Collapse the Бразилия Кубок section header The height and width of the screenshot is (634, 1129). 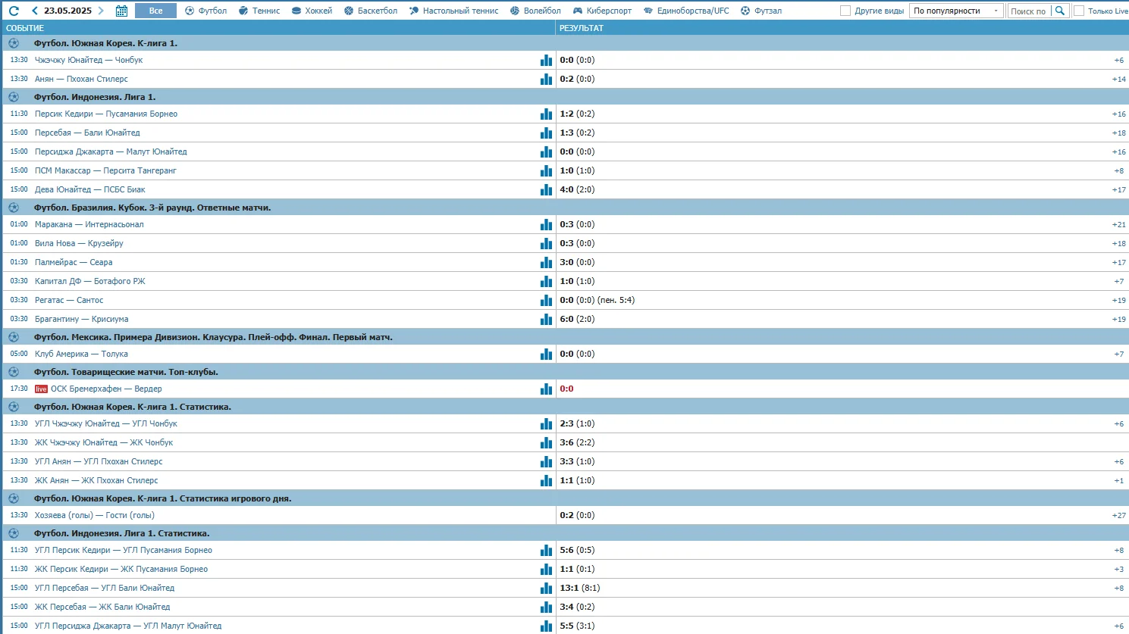tap(152, 208)
